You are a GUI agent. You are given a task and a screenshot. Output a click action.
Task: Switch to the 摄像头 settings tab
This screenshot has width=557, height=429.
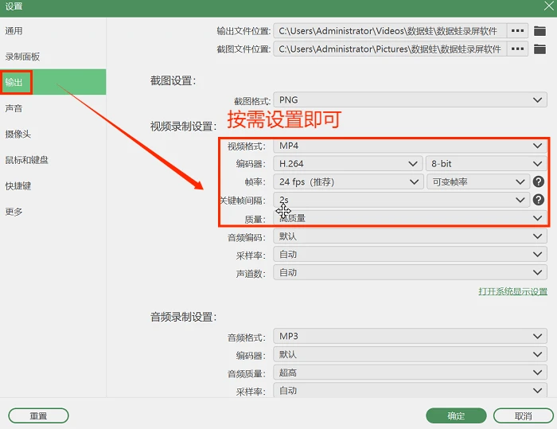(53, 134)
